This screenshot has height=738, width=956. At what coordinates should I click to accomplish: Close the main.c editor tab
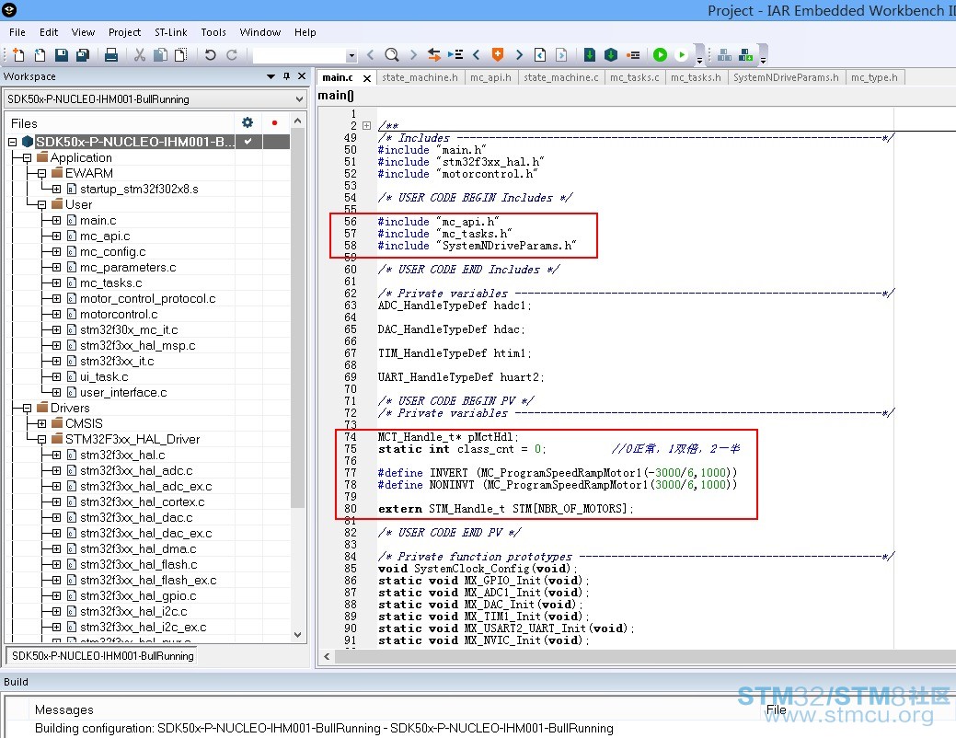pyautogui.click(x=366, y=78)
